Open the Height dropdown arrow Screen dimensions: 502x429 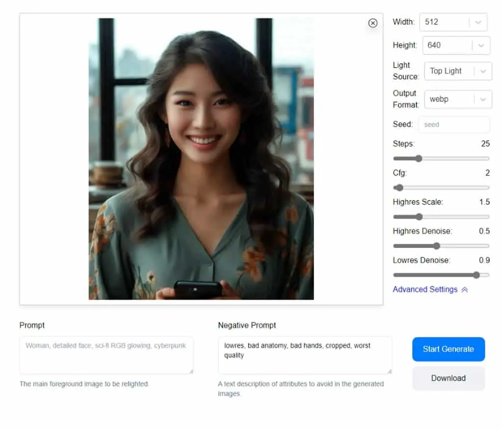pos(480,46)
